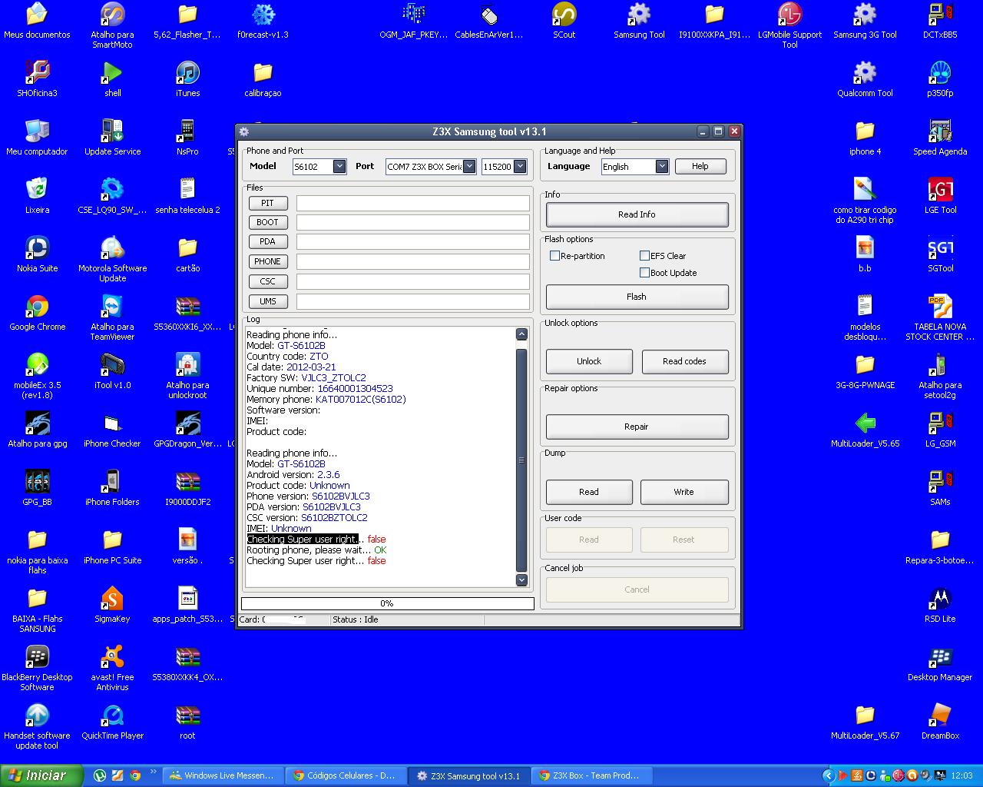
Task: Click the Unlock button
Action: click(x=589, y=361)
